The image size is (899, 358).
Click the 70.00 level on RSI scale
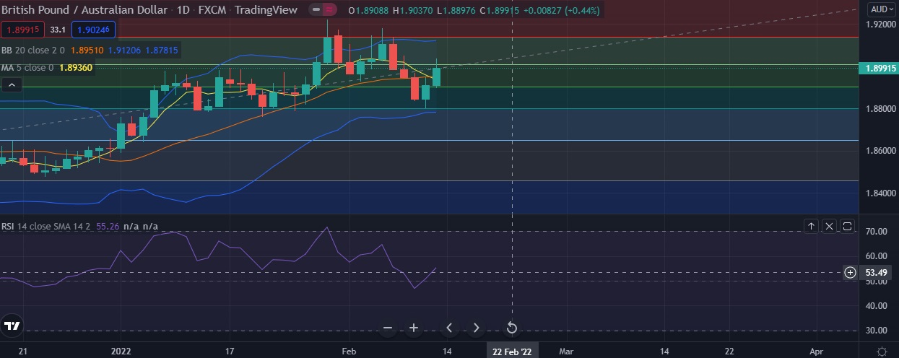[x=876, y=232]
